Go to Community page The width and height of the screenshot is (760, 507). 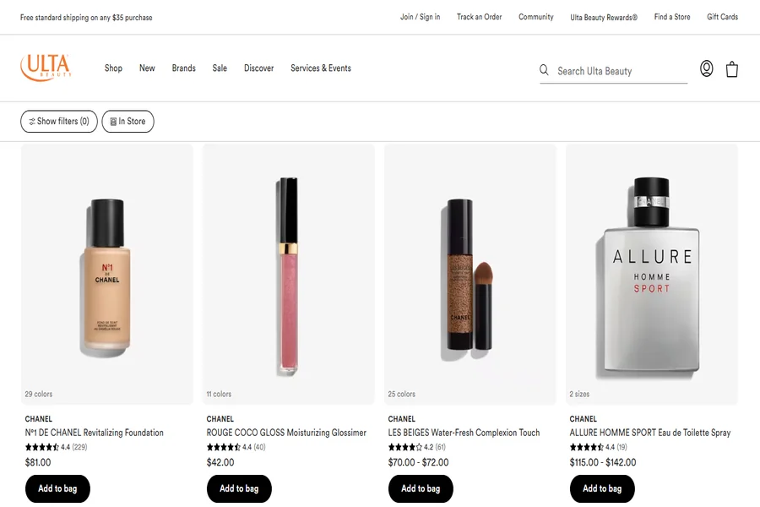click(x=536, y=17)
